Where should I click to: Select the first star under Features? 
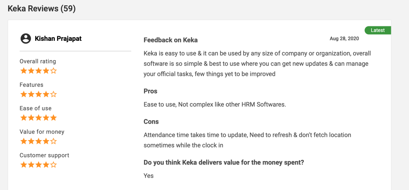point(24,94)
